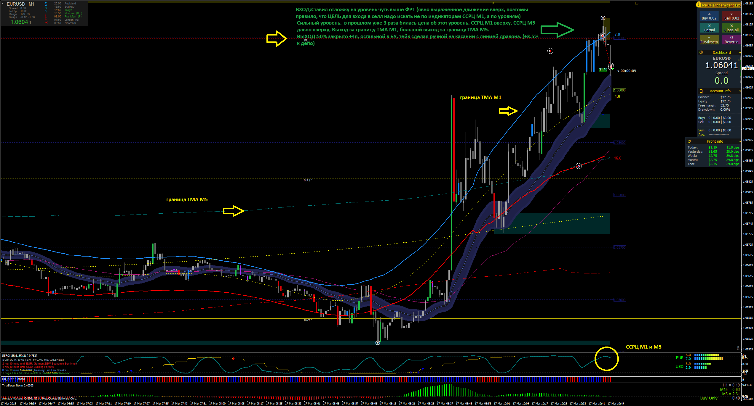Select the circle marker on the red moving average
The image size is (754, 406).
click(579, 166)
